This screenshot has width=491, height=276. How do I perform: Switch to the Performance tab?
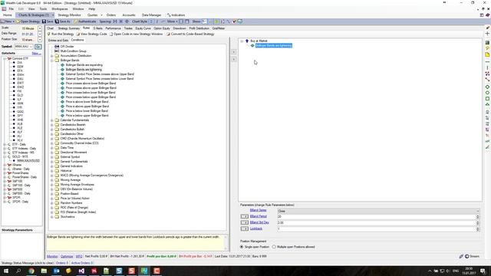[x=113, y=28]
